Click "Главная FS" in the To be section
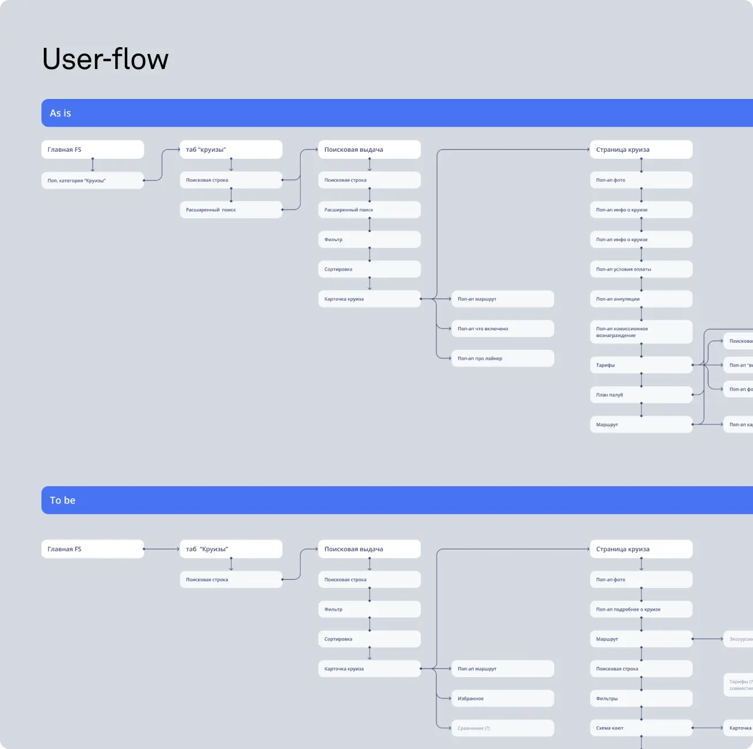The height and width of the screenshot is (749, 753). click(92, 549)
